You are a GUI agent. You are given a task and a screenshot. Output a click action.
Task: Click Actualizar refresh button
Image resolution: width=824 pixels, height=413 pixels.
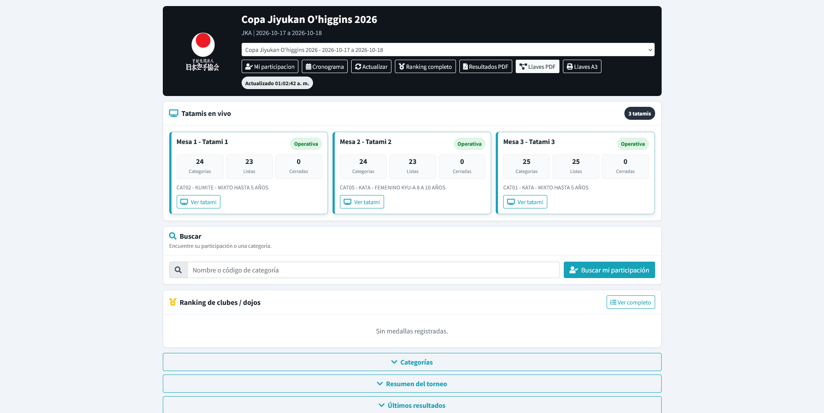371,67
